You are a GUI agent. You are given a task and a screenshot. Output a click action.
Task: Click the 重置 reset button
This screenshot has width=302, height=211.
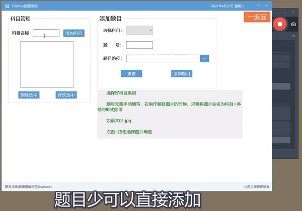(x=131, y=74)
